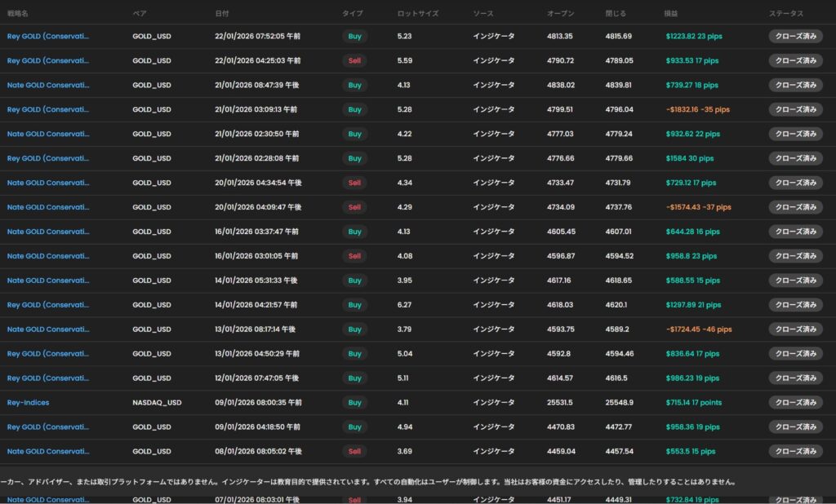Open the Rey-Indices strategy link
This screenshot has height=504, width=836.
click(x=29, y=403)
